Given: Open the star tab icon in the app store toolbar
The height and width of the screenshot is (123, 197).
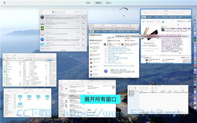Looking at the screenshot, I should tap(56, 12).
